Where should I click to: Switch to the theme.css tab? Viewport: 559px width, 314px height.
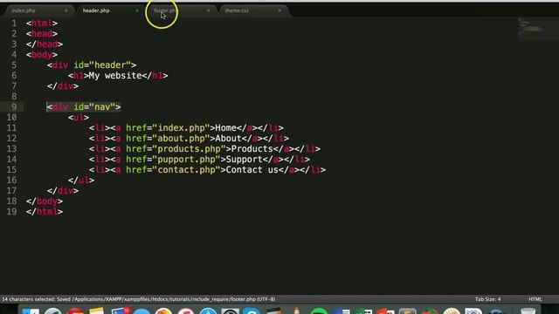237,10
